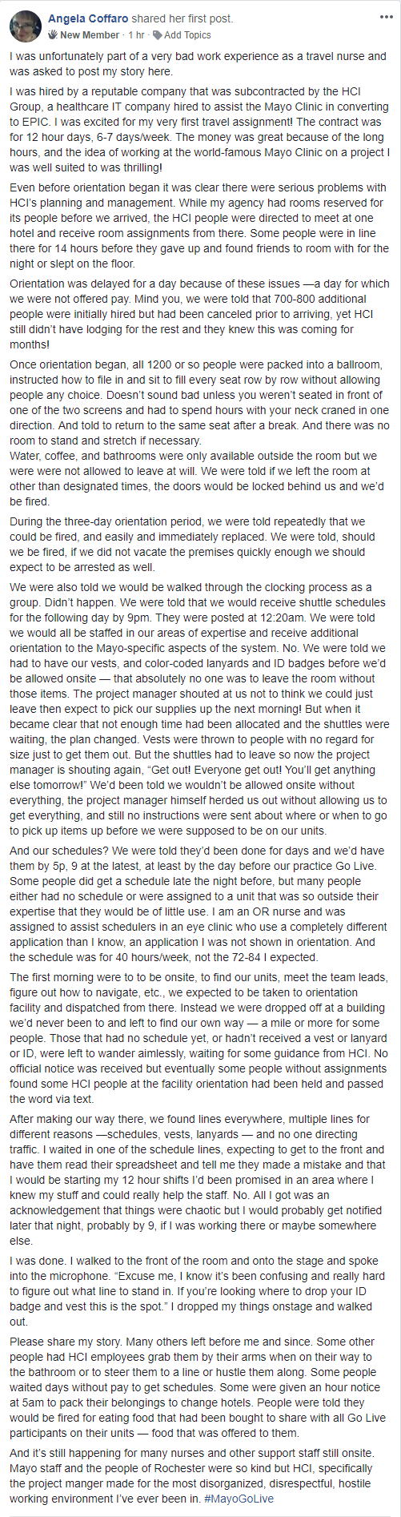Select the Add Topics link
Screen dimensions: 401x1517
coord(187,35)
